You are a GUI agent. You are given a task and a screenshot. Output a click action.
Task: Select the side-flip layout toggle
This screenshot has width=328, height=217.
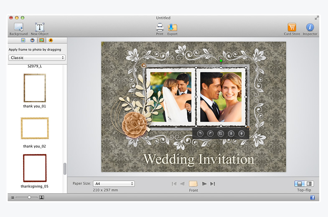coord(309,184)
